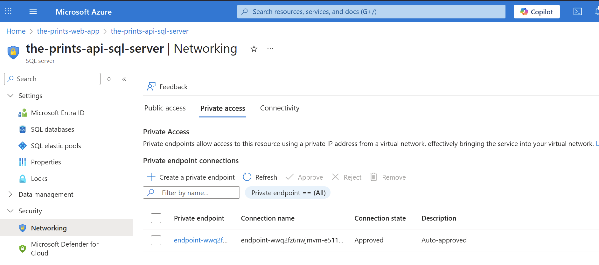Click the SQL databases icon
This screenshot has height=265, width=599.
(x=23, y=129)
